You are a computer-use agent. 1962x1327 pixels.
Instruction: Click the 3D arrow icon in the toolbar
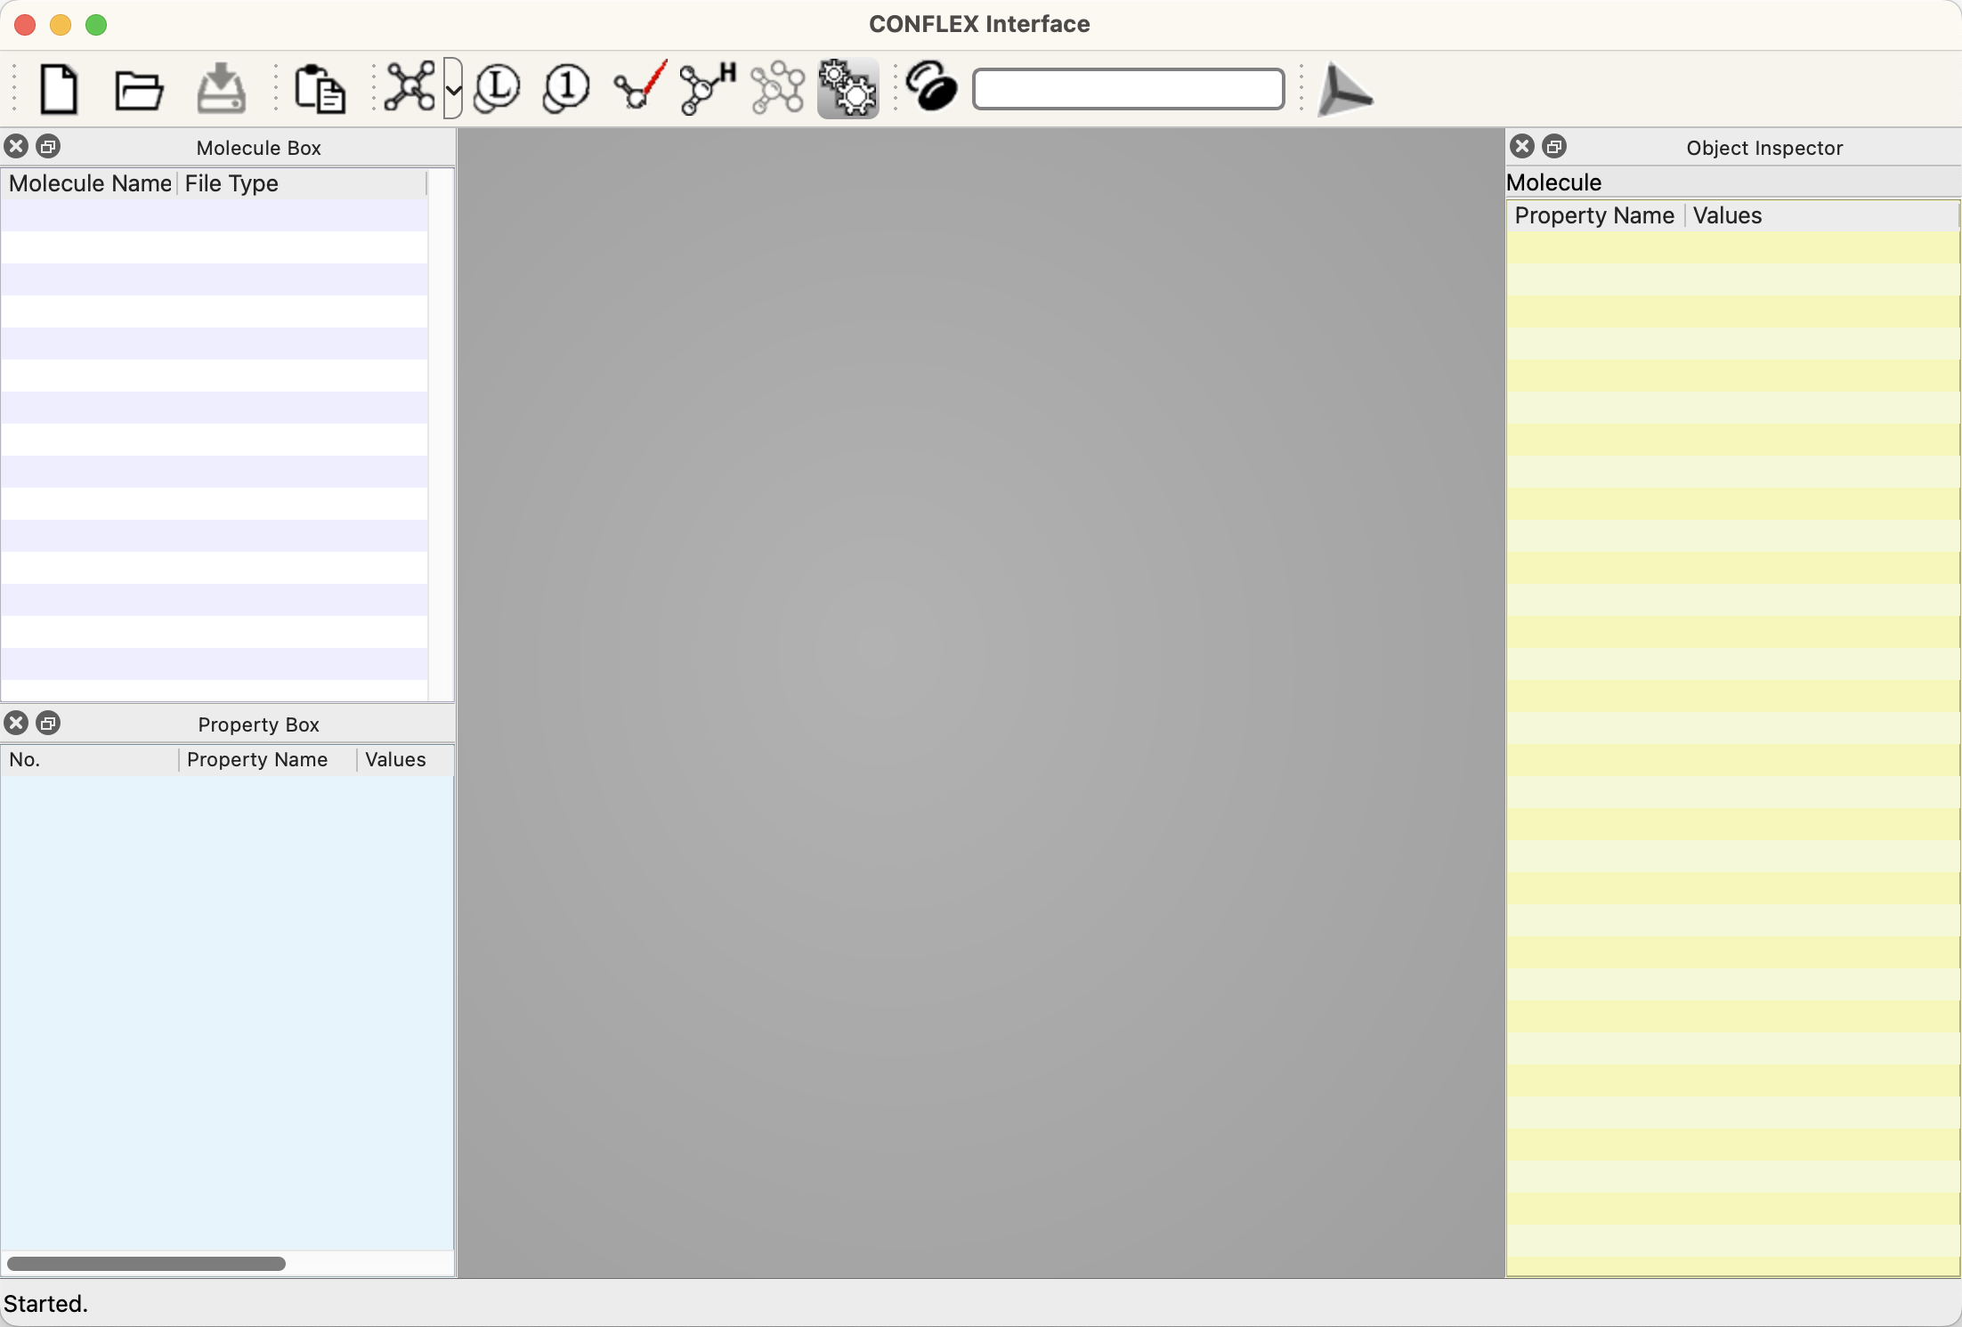pyautogui.click(x=1344, y=89)
